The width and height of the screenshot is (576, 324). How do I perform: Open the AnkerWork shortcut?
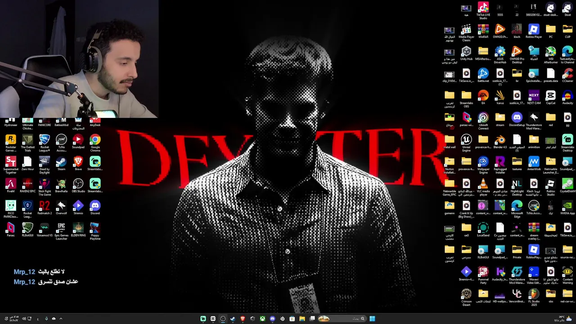tap(534, 163)
